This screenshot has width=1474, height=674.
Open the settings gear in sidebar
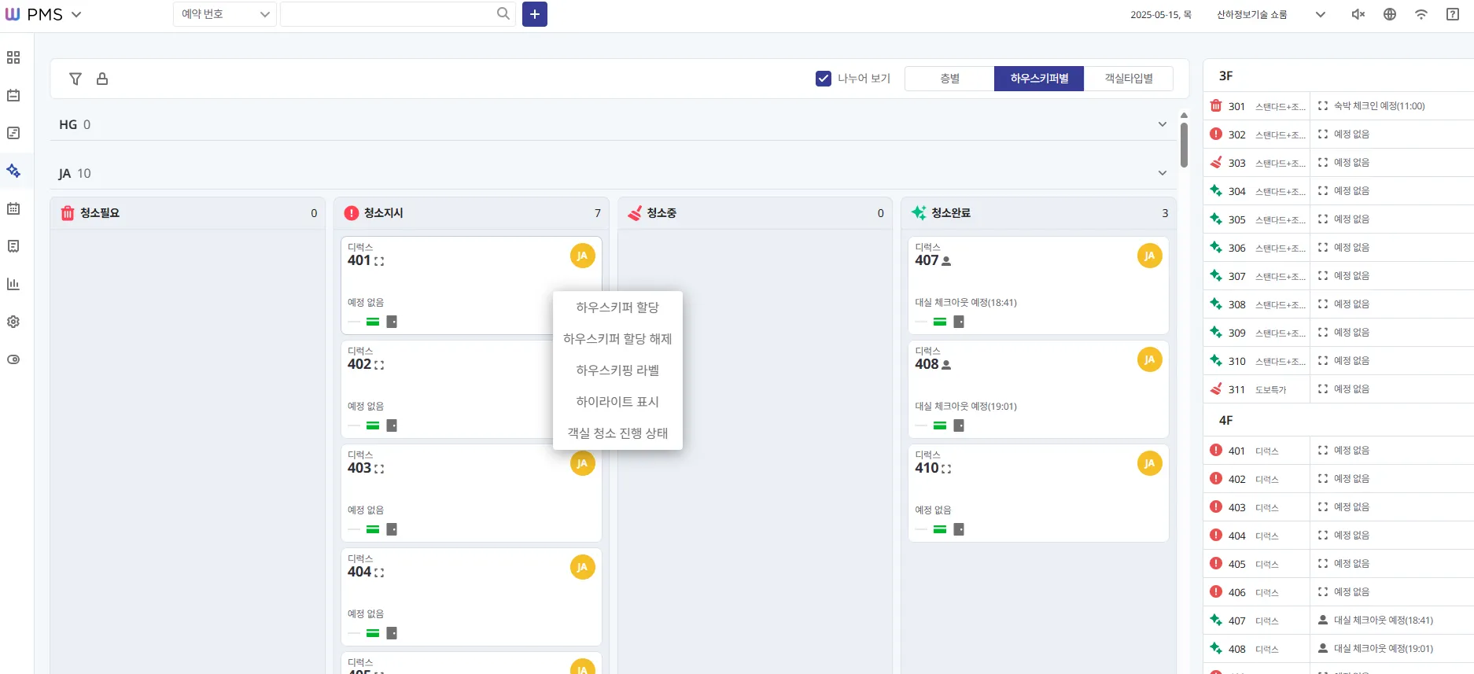[x=13, y=322]
